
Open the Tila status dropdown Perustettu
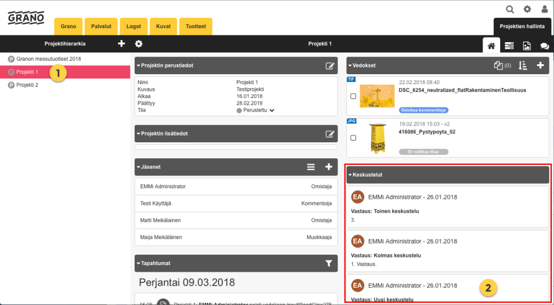[256, 110]
